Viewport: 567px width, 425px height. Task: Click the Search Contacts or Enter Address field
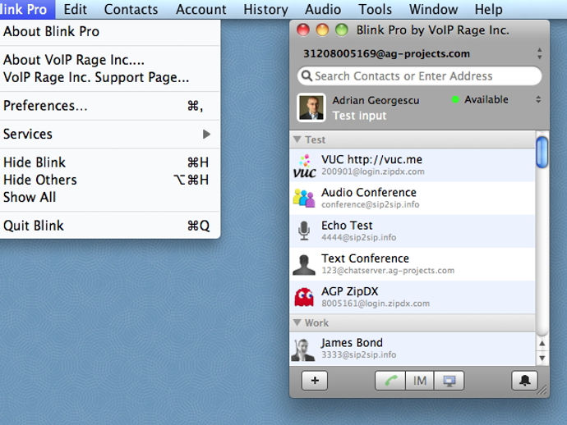[419, 75]
